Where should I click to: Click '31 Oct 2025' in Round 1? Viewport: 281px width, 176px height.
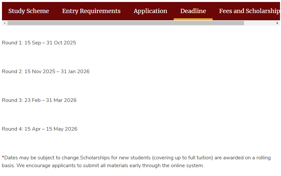[61, 43]
